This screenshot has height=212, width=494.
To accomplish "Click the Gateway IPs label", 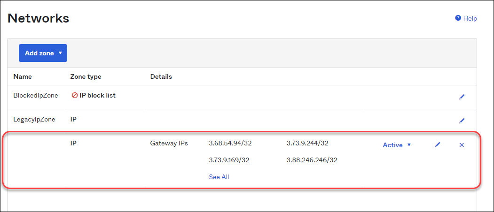I will point(169,143).
